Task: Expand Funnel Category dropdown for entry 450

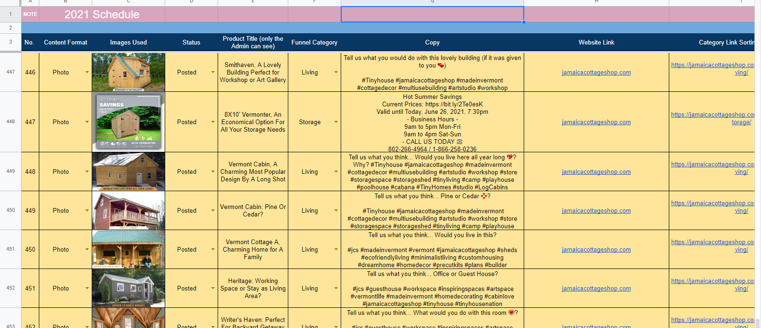Action: click(336, 249)
